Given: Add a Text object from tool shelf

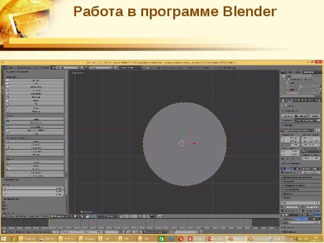Looking at the screenshot, I should [35, 163].
